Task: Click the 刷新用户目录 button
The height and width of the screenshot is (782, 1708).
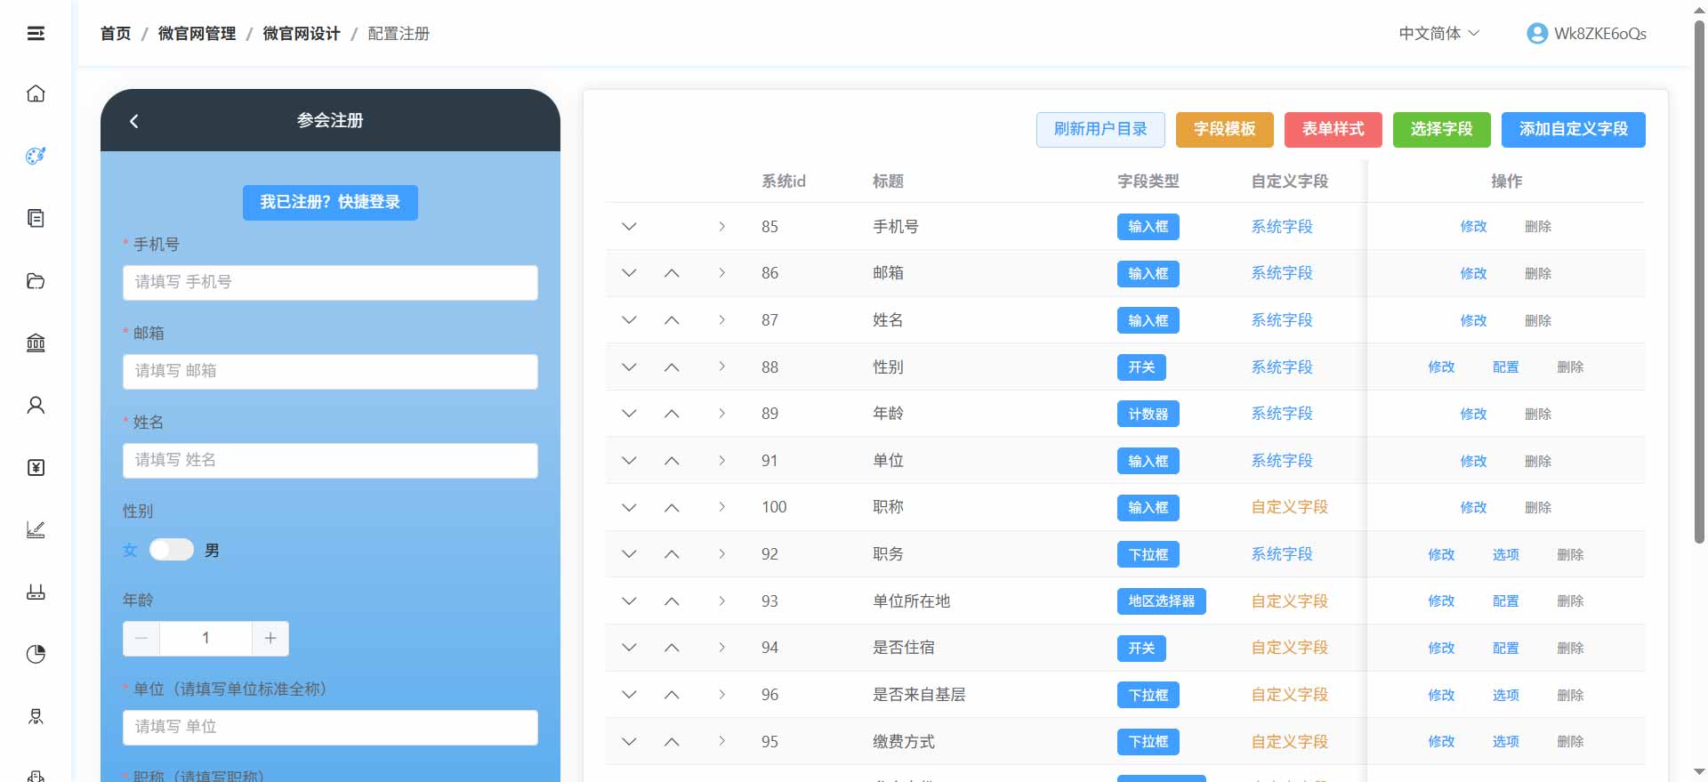Action: coord(1100,130)
